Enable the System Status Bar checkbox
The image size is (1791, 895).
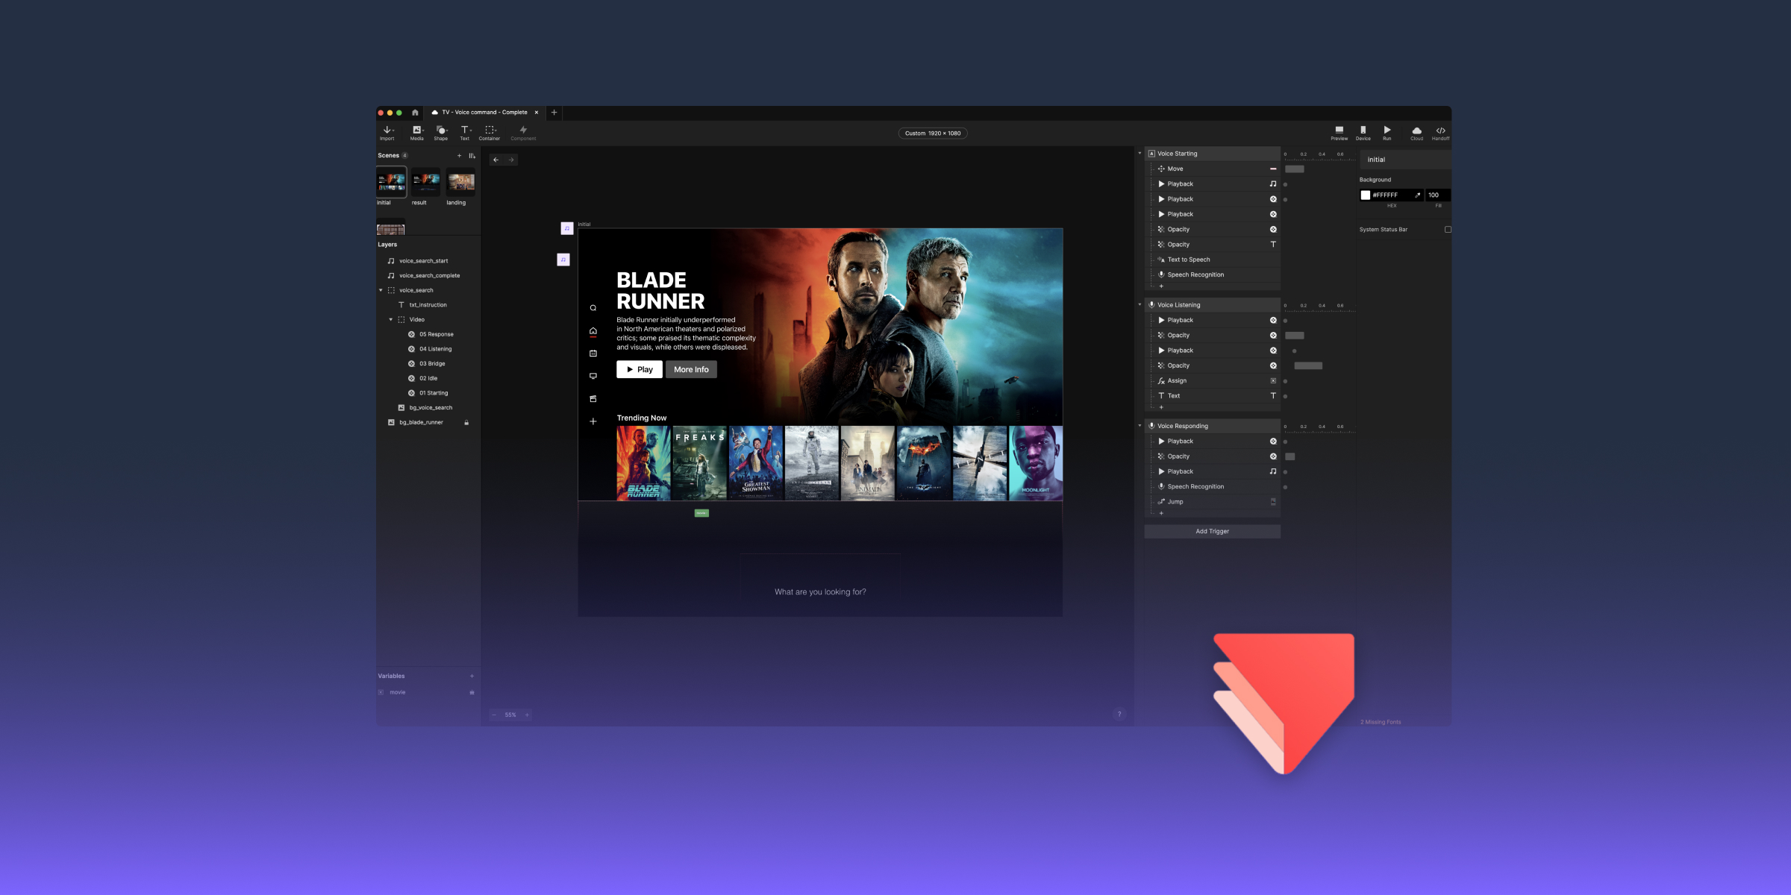pyautogui.click(x=1448, y=230)
